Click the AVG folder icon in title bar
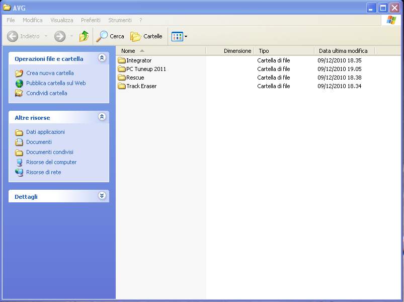This screenshot has height=302, width=404. click(x=7, y=8)
